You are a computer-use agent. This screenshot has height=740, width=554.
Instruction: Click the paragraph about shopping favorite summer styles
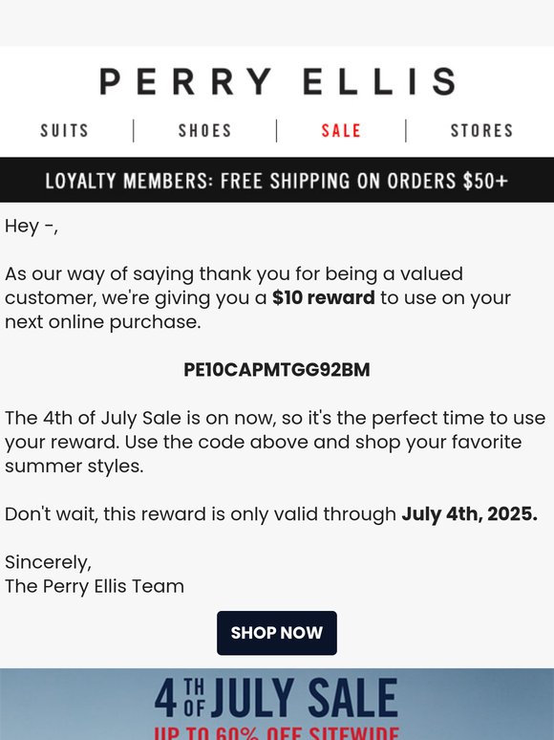(275, 442)
